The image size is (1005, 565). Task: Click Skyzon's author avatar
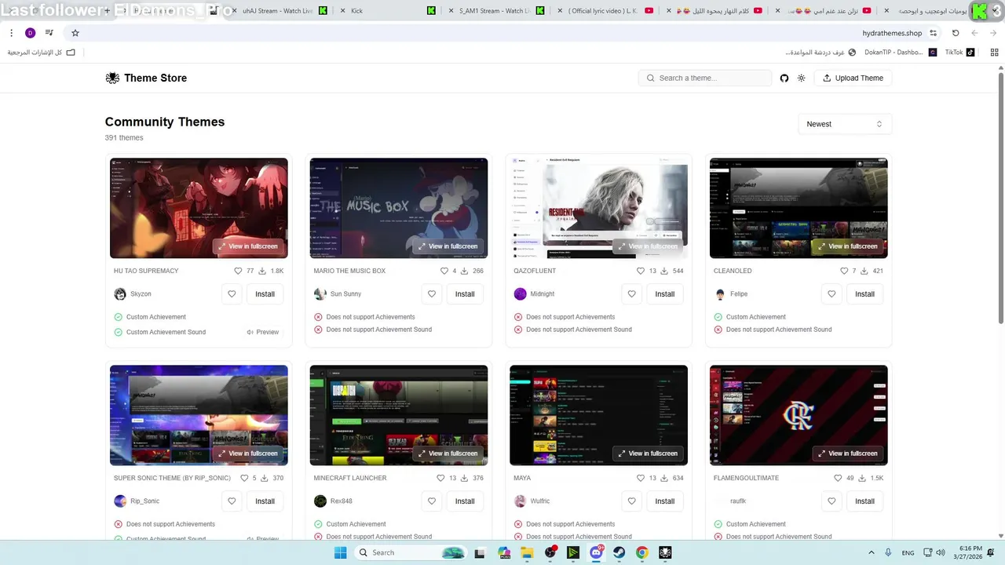point(120,293)
